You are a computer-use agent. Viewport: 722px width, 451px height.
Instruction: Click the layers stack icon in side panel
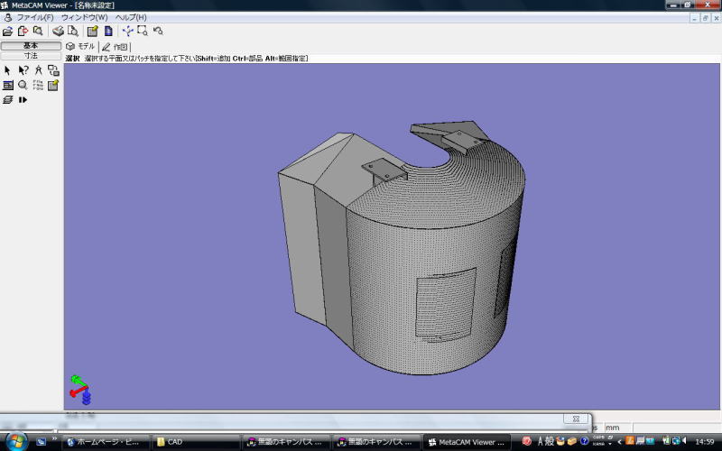click(x=8, y=100)
